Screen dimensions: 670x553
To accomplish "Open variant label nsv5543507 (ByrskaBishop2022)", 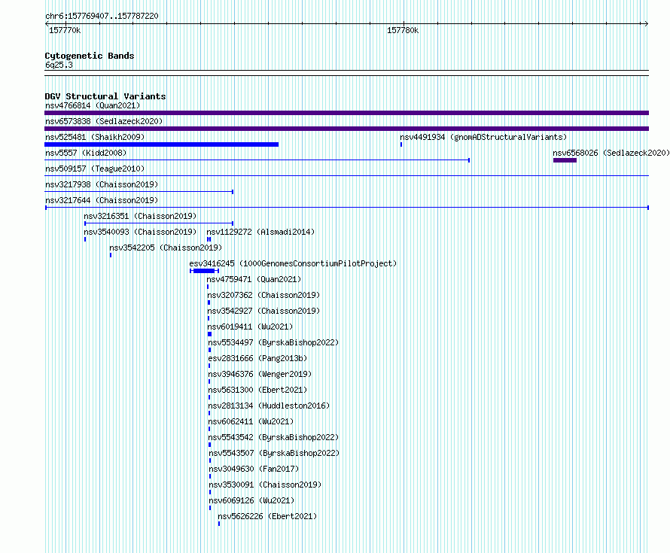I will [x=274, y=453].
